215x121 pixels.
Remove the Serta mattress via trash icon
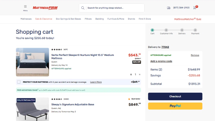pos(131,75)
